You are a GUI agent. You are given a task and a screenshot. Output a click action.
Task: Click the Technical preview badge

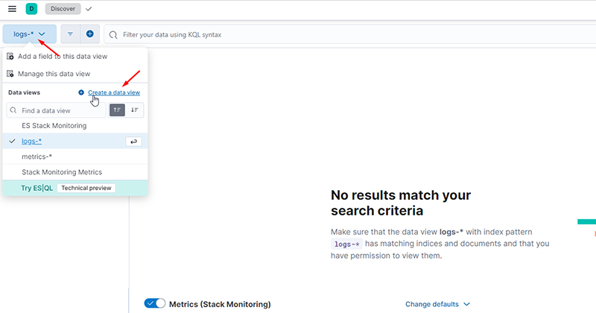pyautogui.click(x=86, y=188)
